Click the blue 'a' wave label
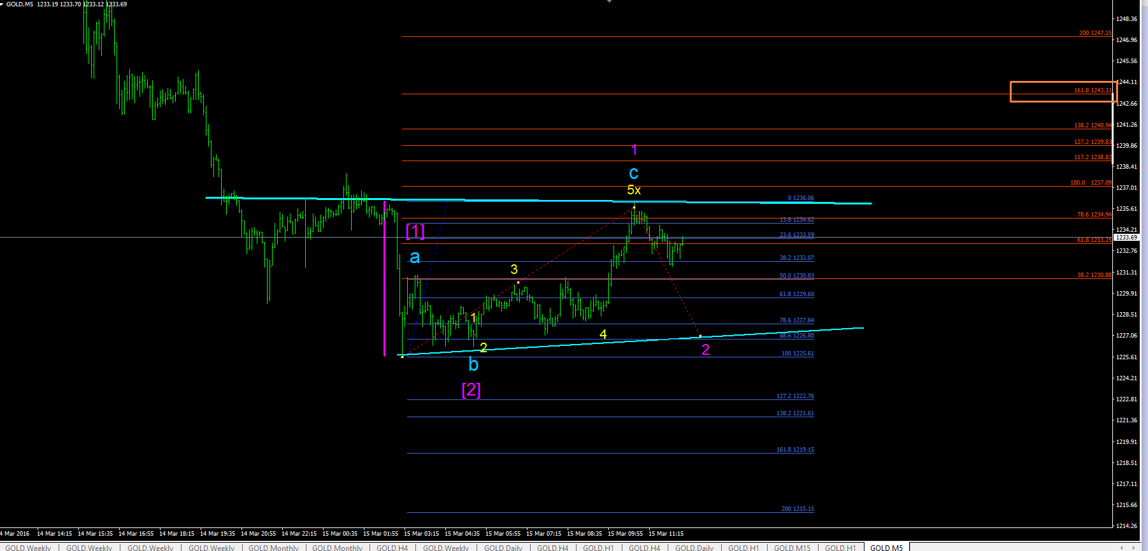Image resolution: width=1148 pixels, height=551 pixels. pyautogui.click(x=415, y=257)
